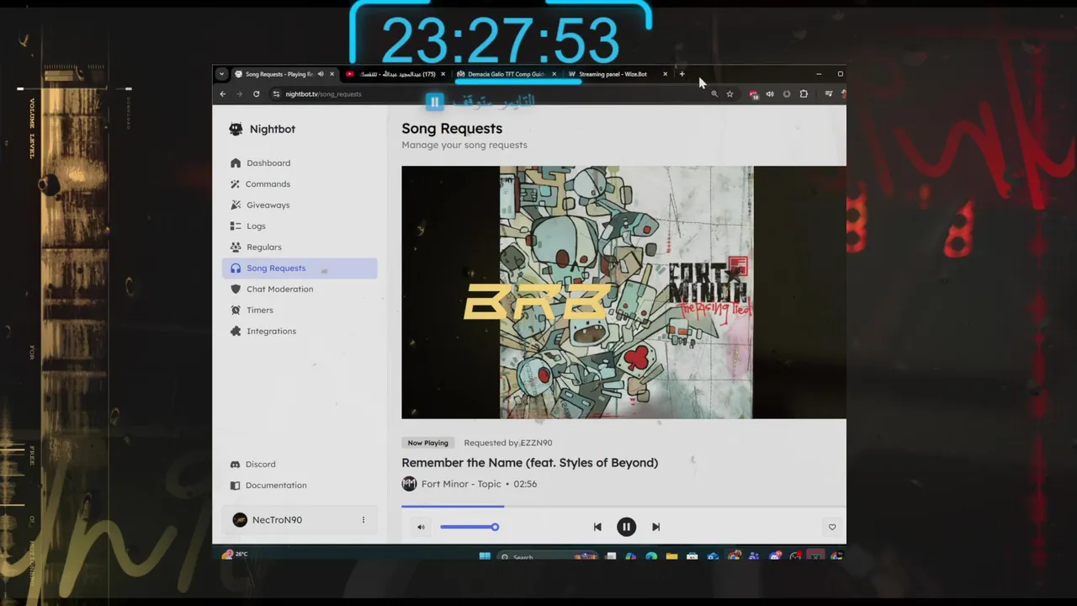Like the current song with heart icon
Image resolution: width=1077 pixels, height=606 pixels.
coord(832,527)
